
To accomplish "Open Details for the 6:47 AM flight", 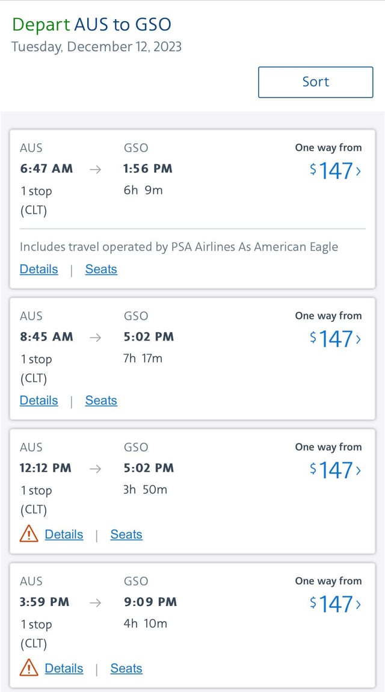I will click(38, 269).
